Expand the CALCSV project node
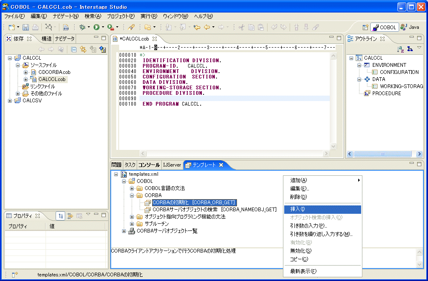This screenshot has width=428, height=281. [x=10, y=101]
